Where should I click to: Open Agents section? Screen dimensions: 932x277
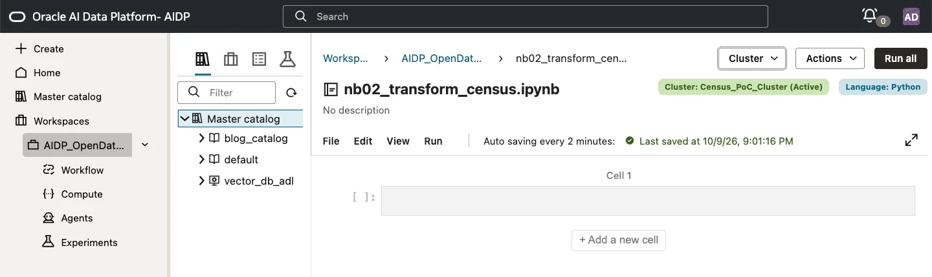pyautogui.click(x=76, y=218)
